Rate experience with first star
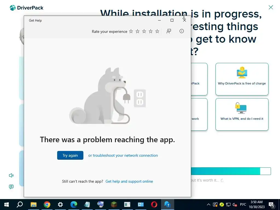The height and width of the screenshot is (210, 280). (131, 31)
